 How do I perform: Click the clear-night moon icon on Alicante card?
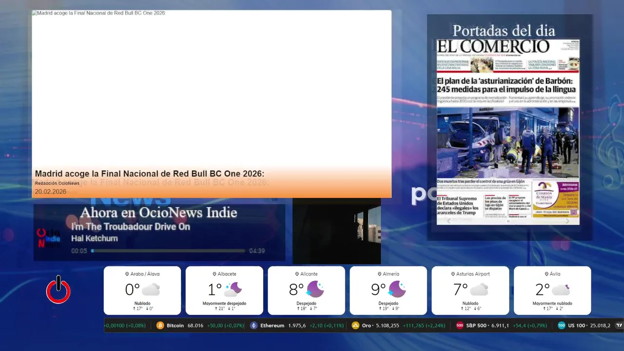point(315,290)
